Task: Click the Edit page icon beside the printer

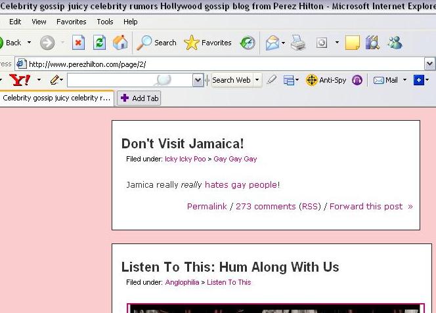Action: point(322,43)
